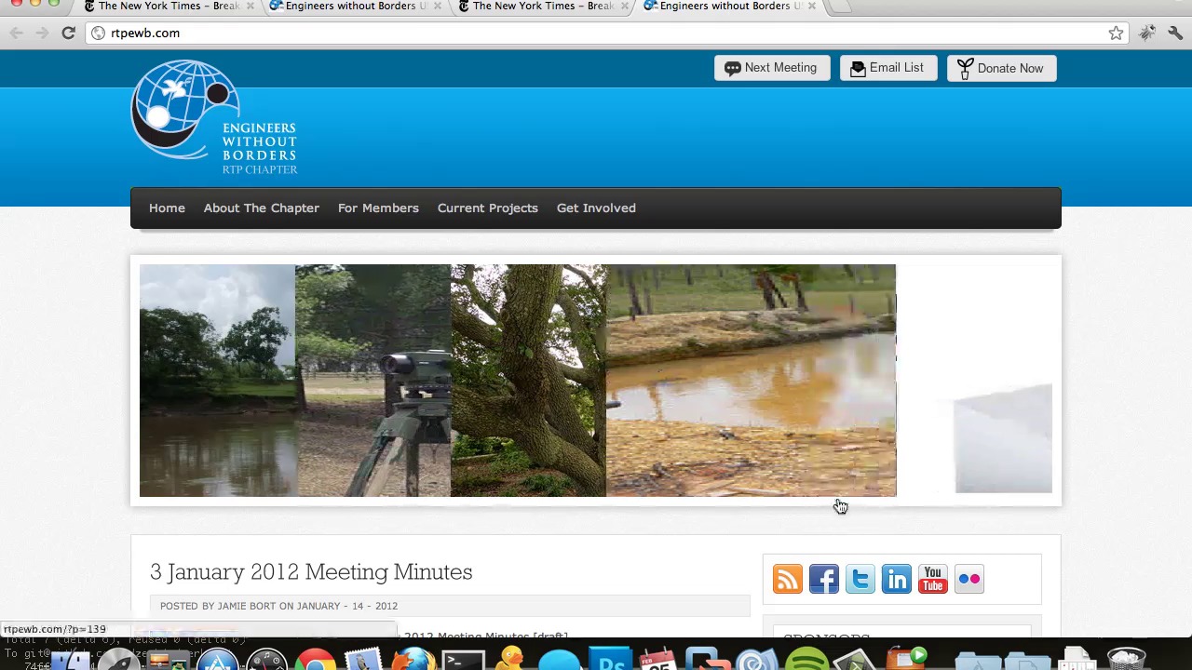
Task: Open the Home menu item
Action: (x=167, y=208)
